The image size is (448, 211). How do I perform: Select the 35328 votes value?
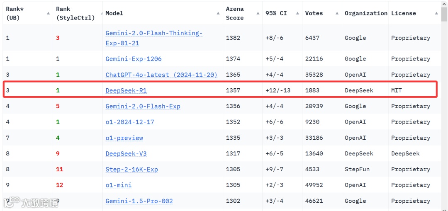314,75
